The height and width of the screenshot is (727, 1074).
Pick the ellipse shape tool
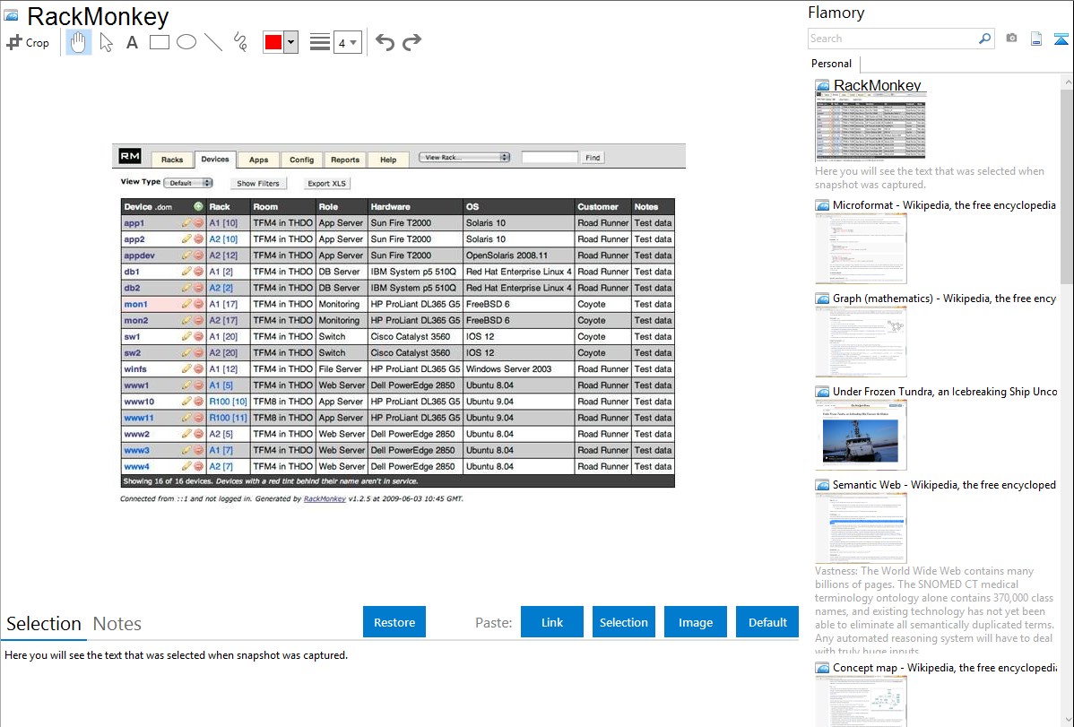click(x=186, y=42)
